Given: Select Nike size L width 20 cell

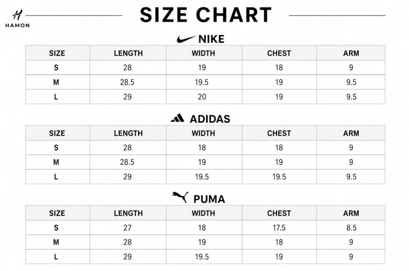Looking at the screenshot, I should (x=204, y=97).
